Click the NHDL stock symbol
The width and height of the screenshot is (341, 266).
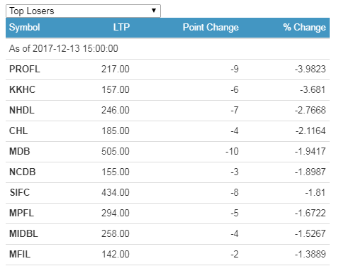[x=22, y=111]
